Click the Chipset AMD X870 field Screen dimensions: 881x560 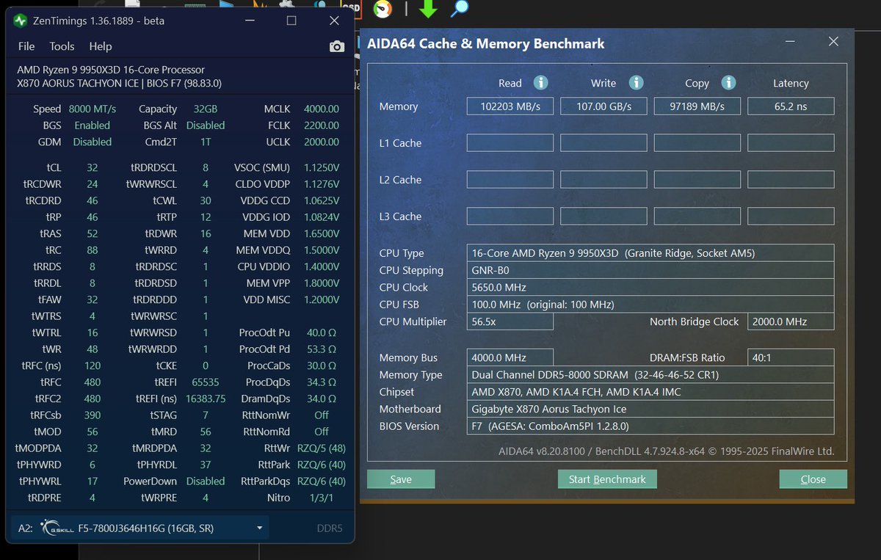pyautogui.click(x=650, y=392)
